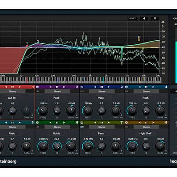Open the Notch filter type menu
177x177 pixels.
(x=56, y=133)
